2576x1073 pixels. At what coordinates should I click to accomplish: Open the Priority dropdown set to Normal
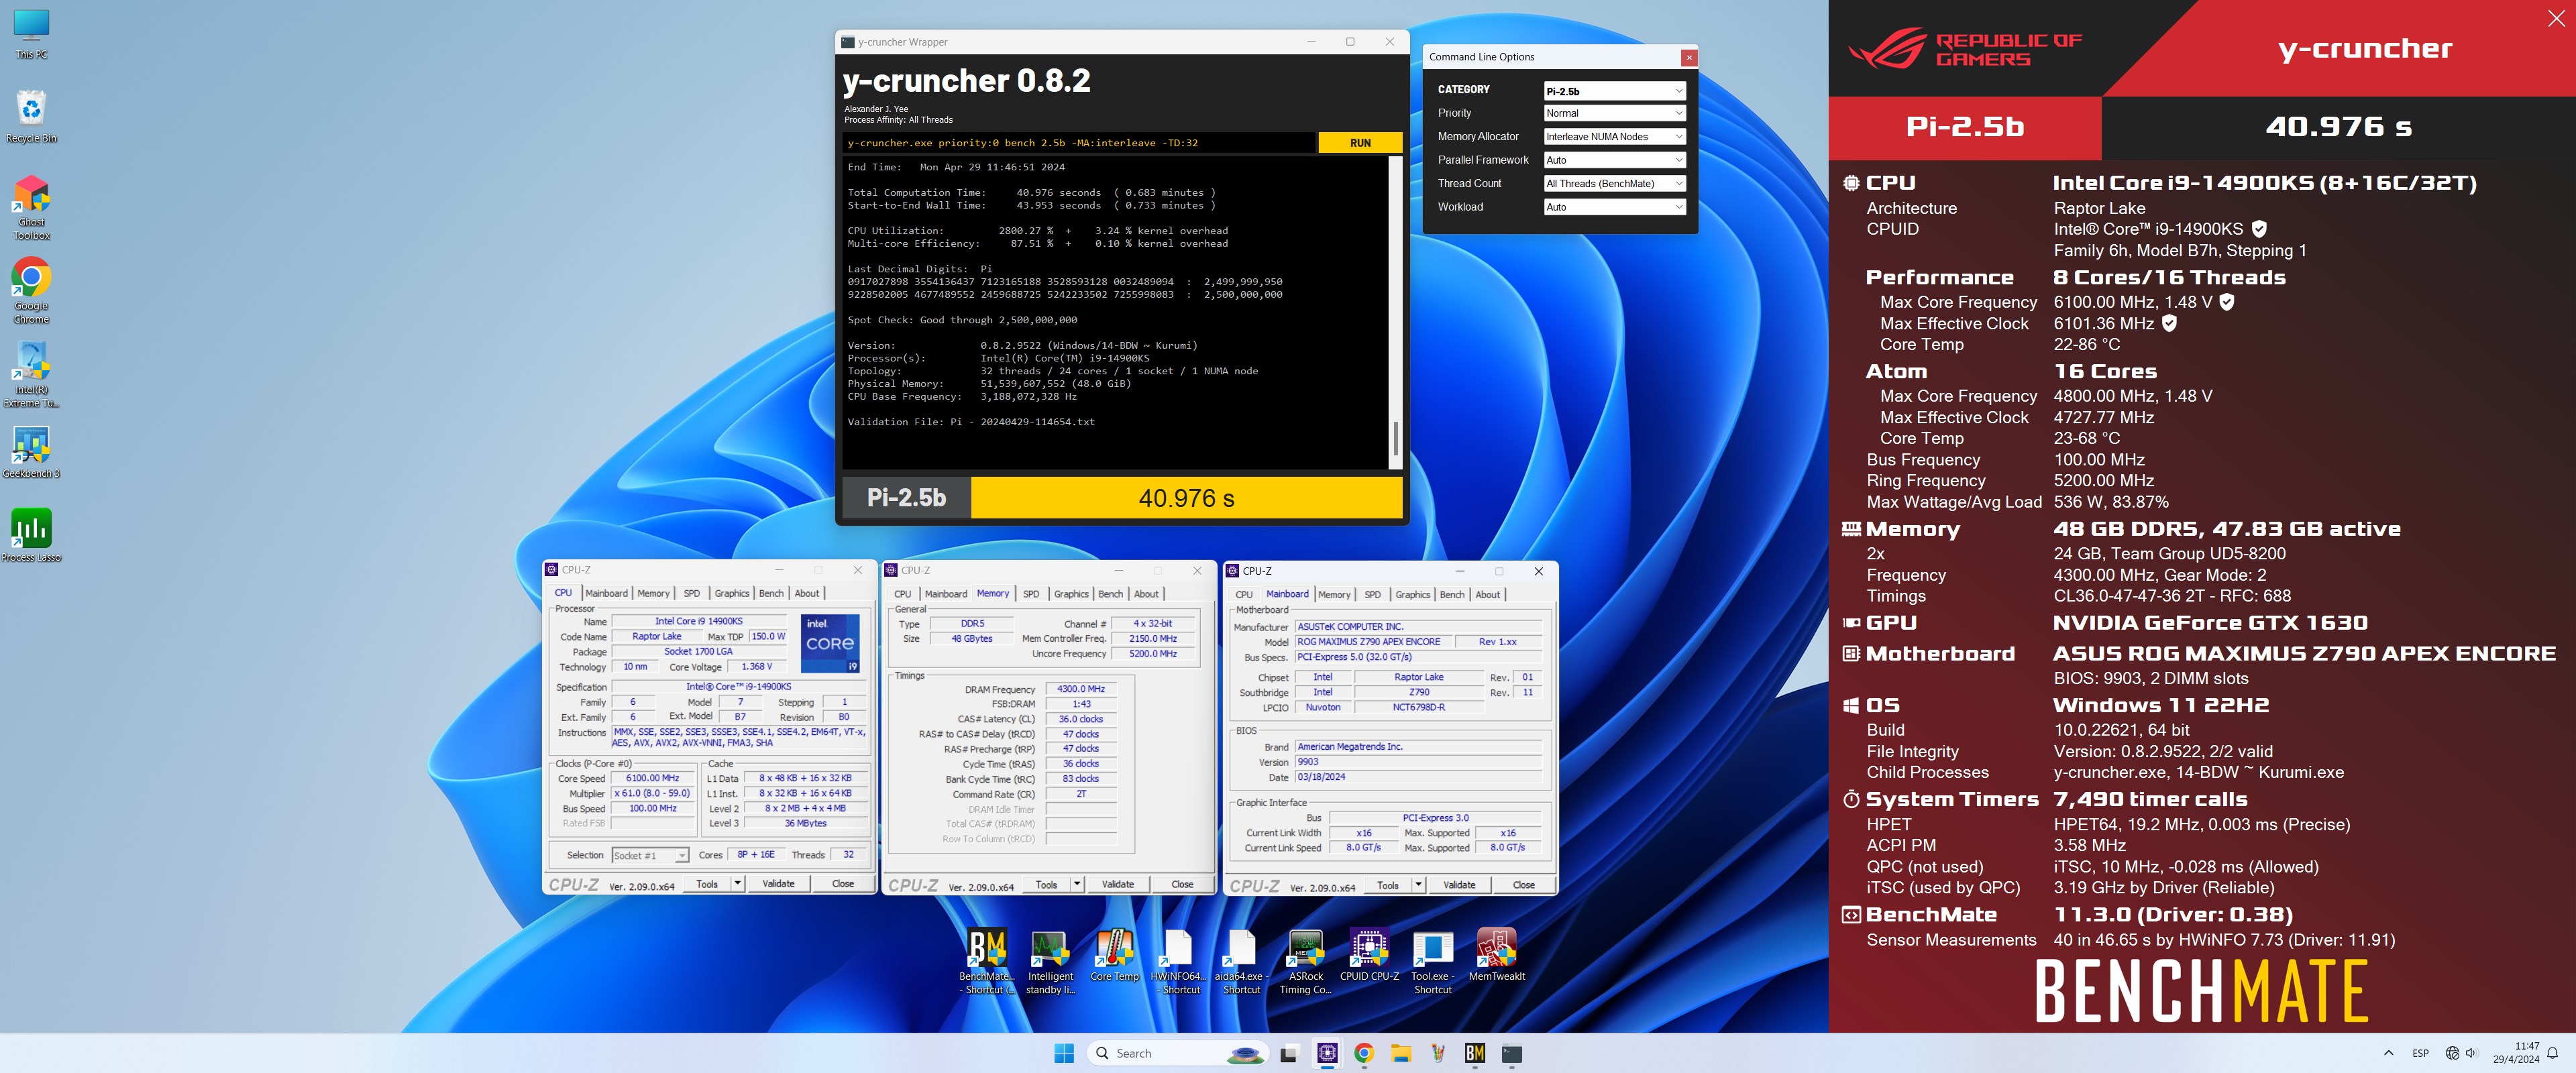1614,113
